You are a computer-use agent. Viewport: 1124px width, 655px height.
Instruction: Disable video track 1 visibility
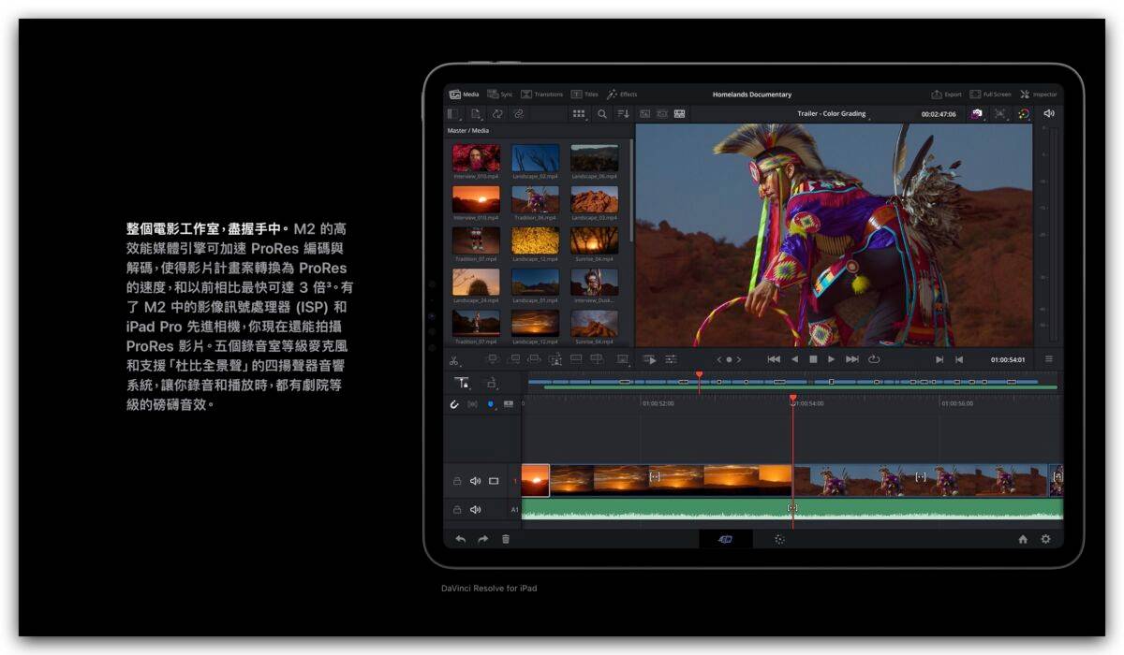pos(494,481)
